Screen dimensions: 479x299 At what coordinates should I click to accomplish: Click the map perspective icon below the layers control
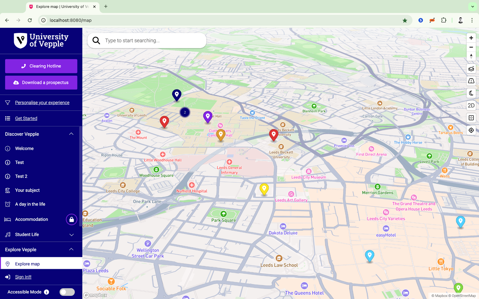(x=471, y=81)
